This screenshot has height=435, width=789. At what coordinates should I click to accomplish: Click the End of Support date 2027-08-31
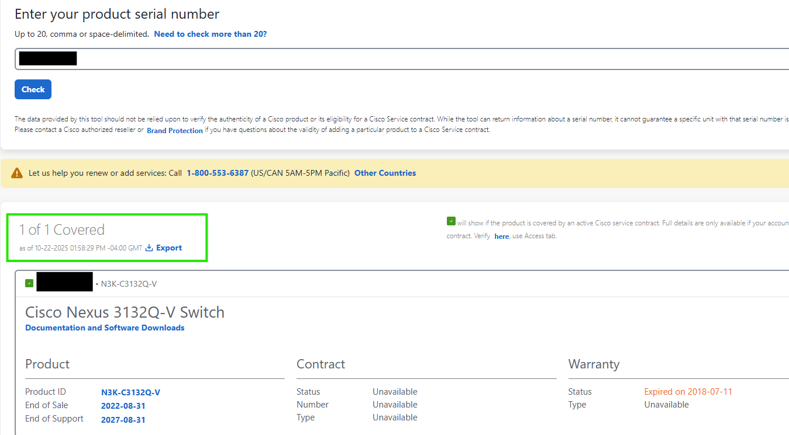[x=123, y=420]
